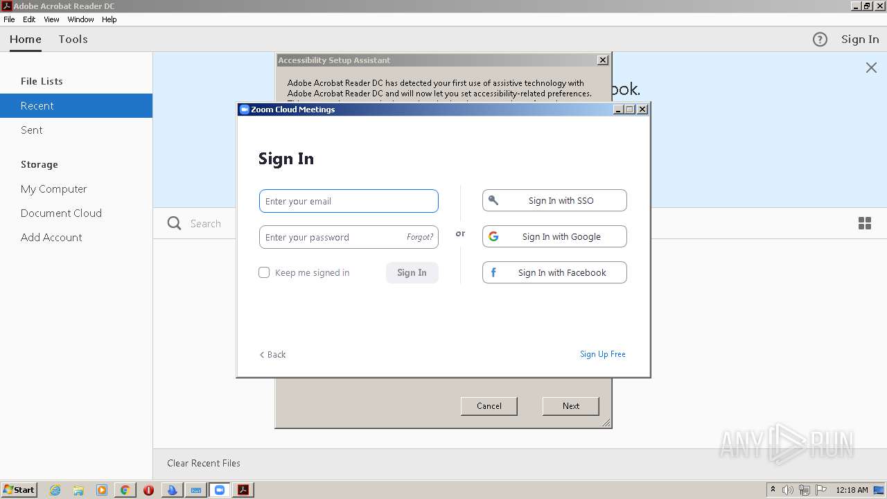Click Clear Recent Files in Acrobat
The image size is (887, 499).
point(204,463)
